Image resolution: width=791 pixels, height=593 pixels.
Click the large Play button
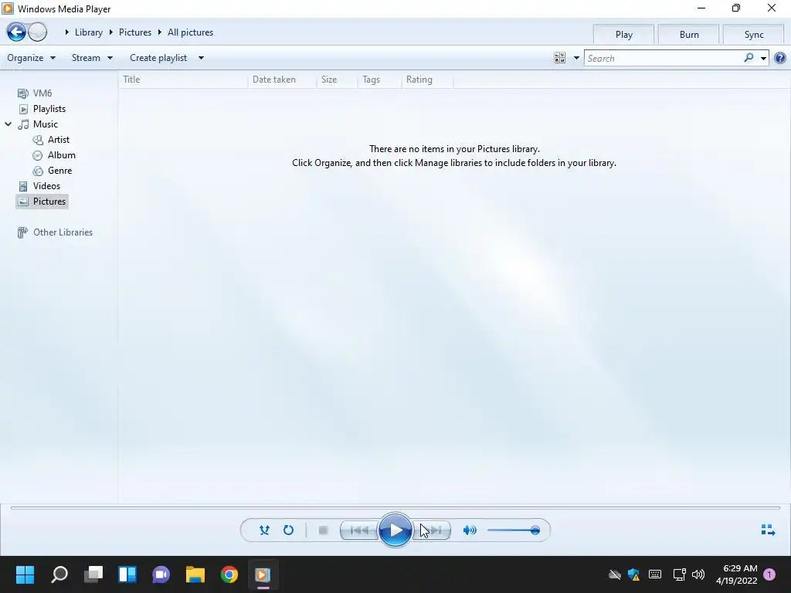pos(395,530)
